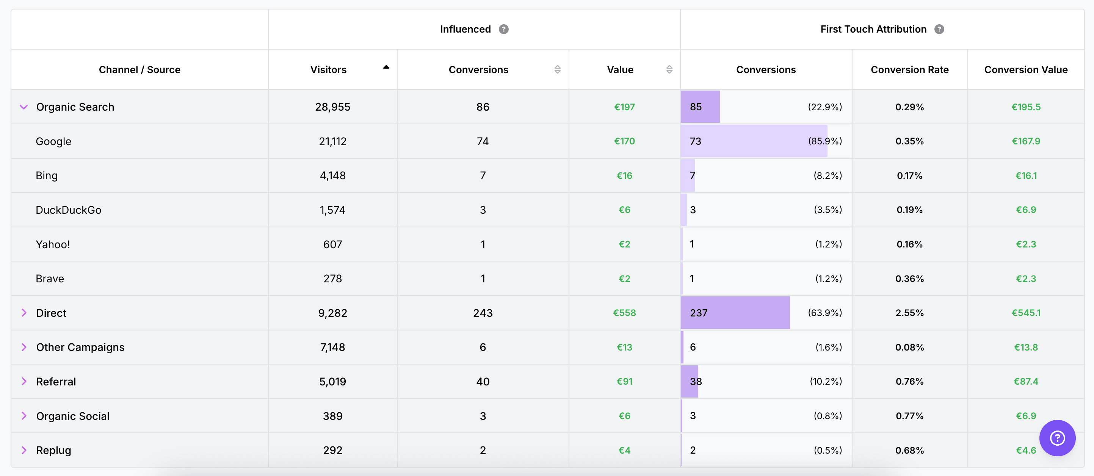Click First Touch Attribution help icon
The image size is (1094, 476).
[x=939, y=29]
